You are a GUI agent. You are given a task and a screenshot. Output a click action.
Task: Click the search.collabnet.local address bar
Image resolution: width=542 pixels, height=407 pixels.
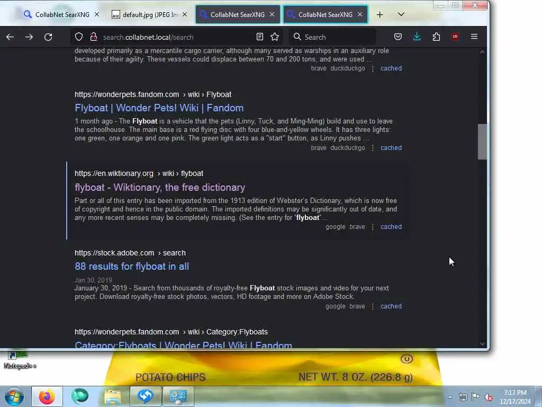[x=176, y=37]
